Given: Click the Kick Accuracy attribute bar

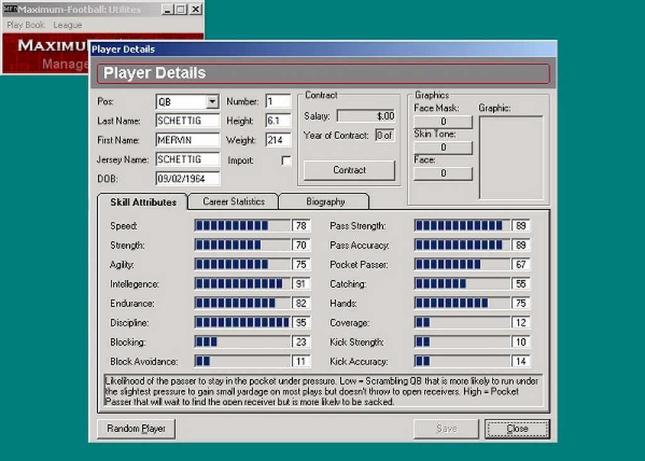Looking at the screenshot, I should click(462, 361).
